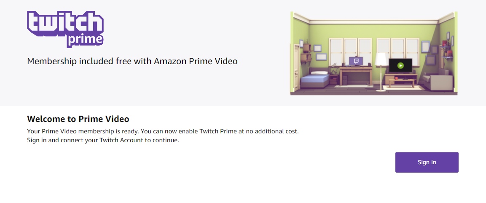The width and height of the screenshot is (486, 203).
Task: Click the Twitch wordmark in the logo
Action: point(65,23)
